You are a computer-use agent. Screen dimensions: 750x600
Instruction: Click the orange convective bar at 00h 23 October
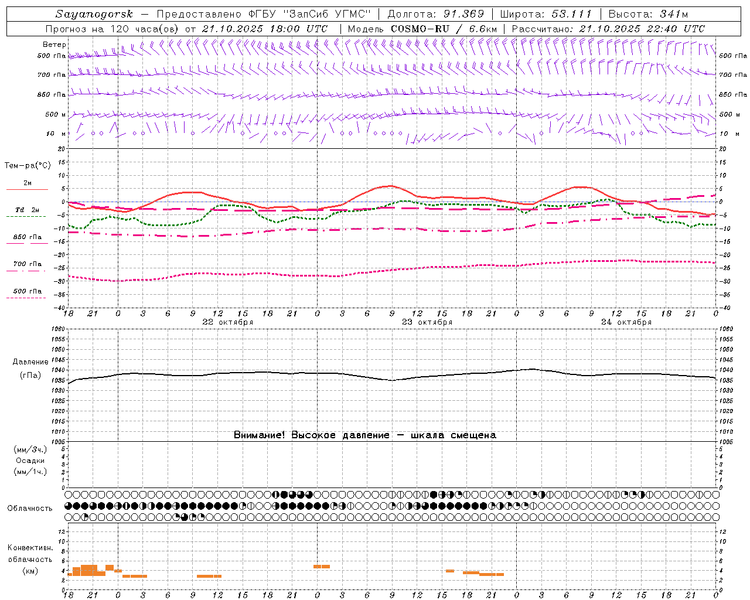pos(322,567)
